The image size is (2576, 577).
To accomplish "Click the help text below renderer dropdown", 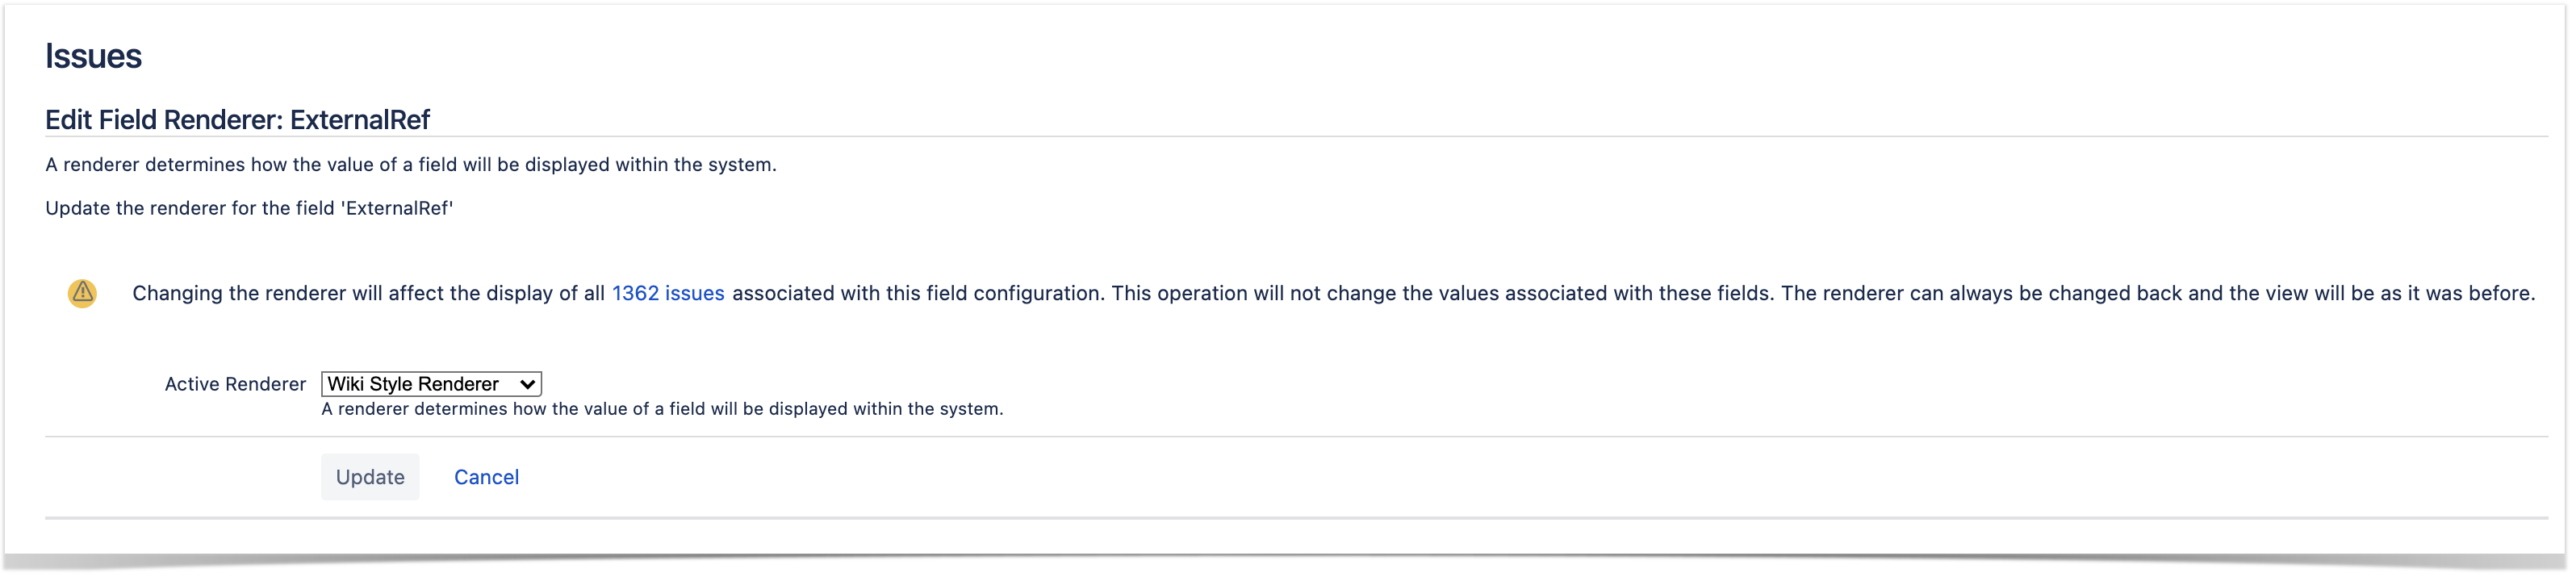I will click(x=662, y=410).
